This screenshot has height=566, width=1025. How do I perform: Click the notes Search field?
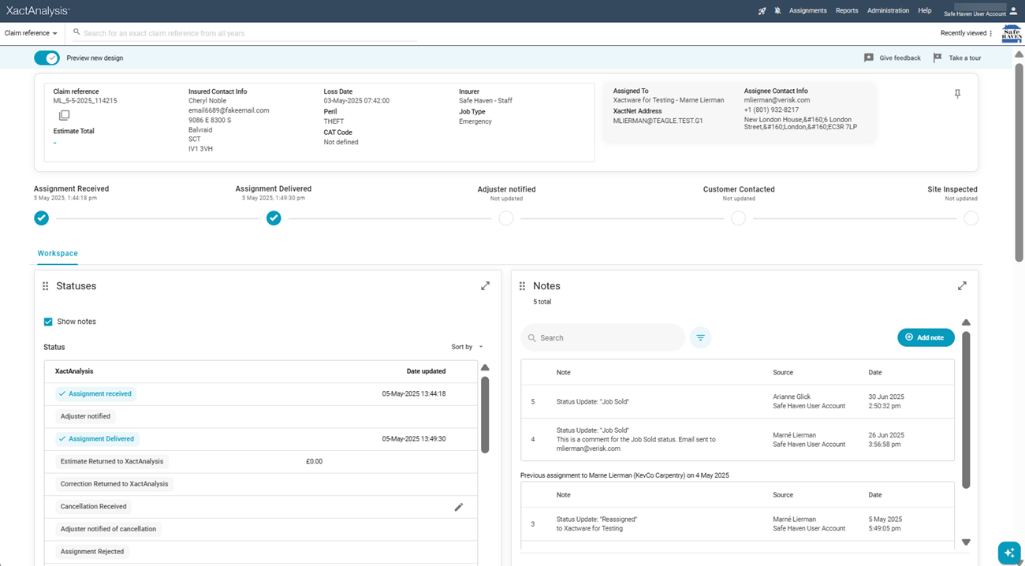tap(603, 337)
